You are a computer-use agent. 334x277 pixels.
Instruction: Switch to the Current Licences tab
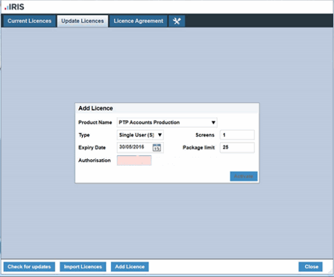click(30, 21)
